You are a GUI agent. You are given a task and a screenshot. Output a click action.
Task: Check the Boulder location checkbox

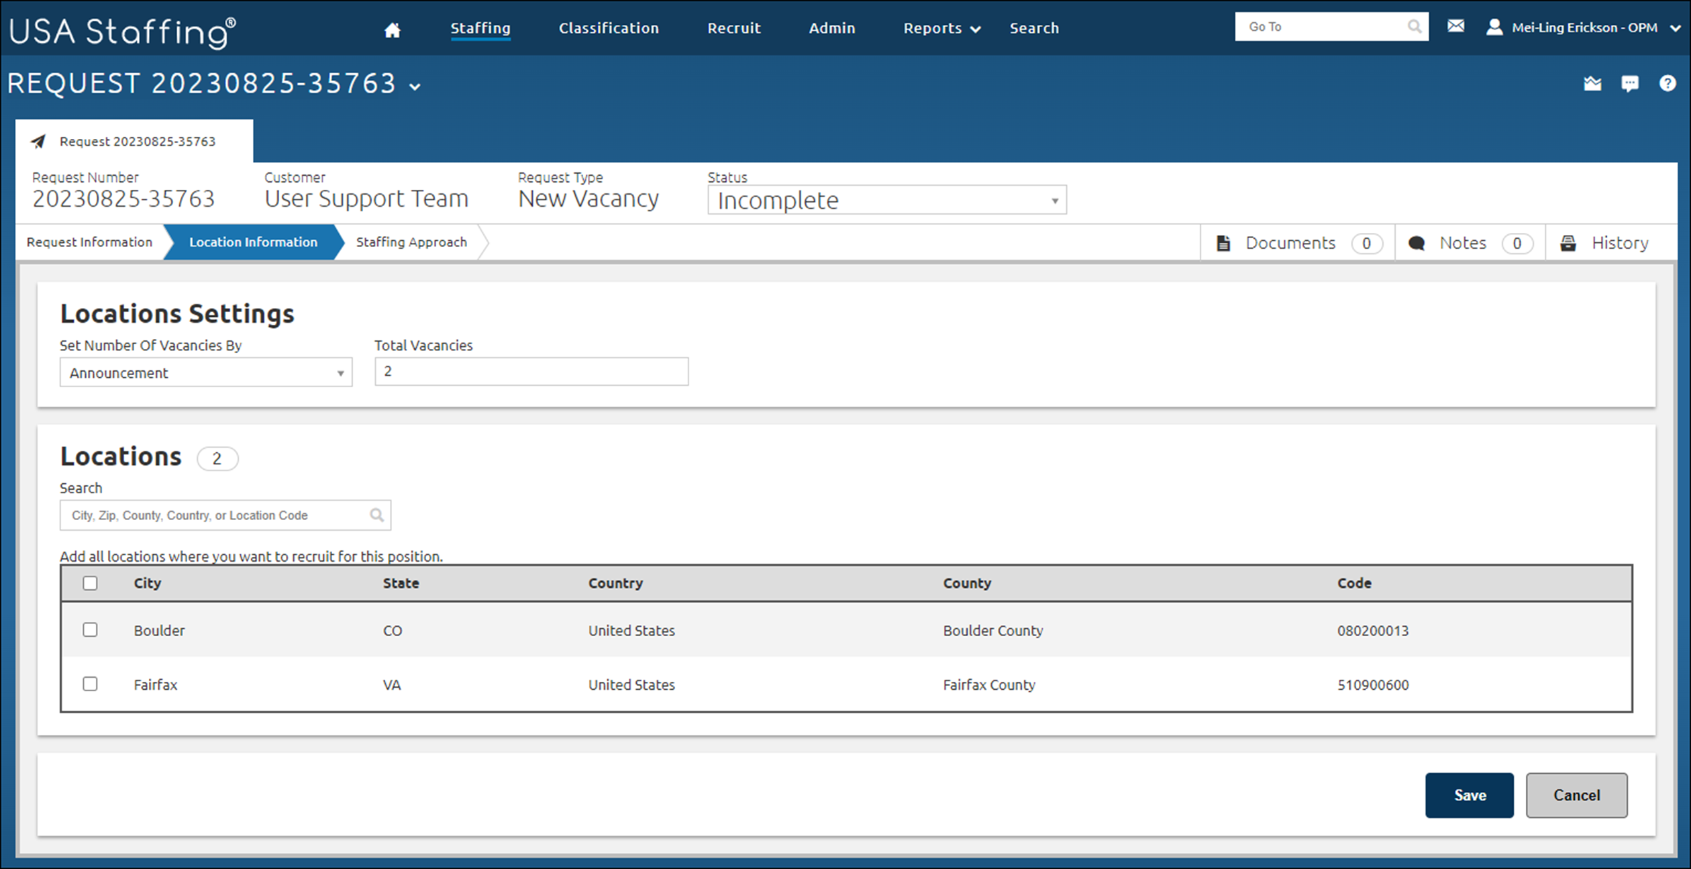pyautogui.click(x=90, y=629)
